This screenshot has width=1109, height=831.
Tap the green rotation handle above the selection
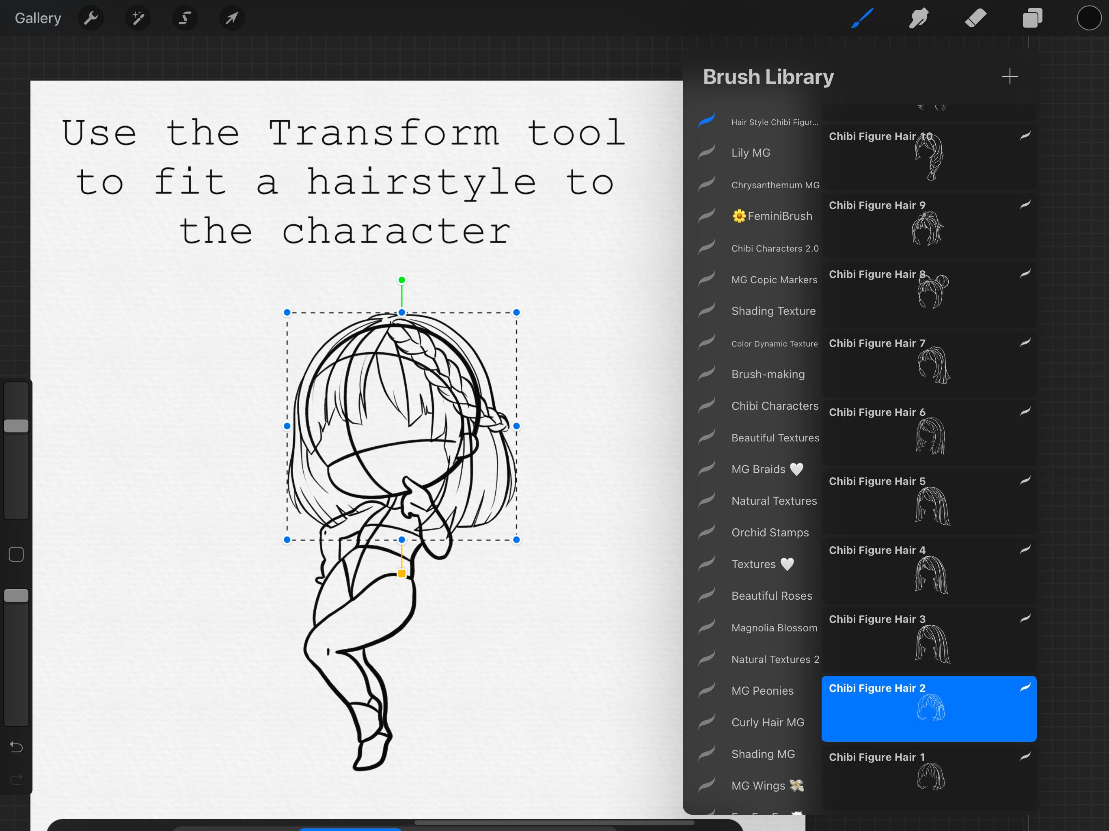click(401, 279)
